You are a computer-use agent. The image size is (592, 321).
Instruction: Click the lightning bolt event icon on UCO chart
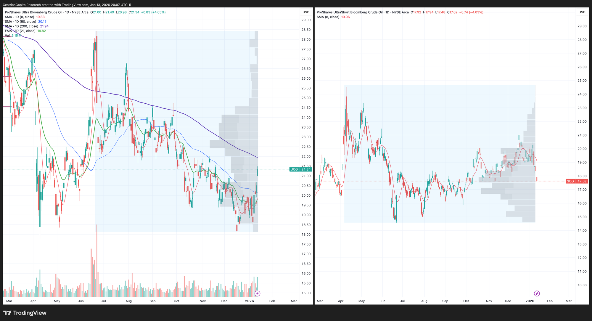point(258,293)
